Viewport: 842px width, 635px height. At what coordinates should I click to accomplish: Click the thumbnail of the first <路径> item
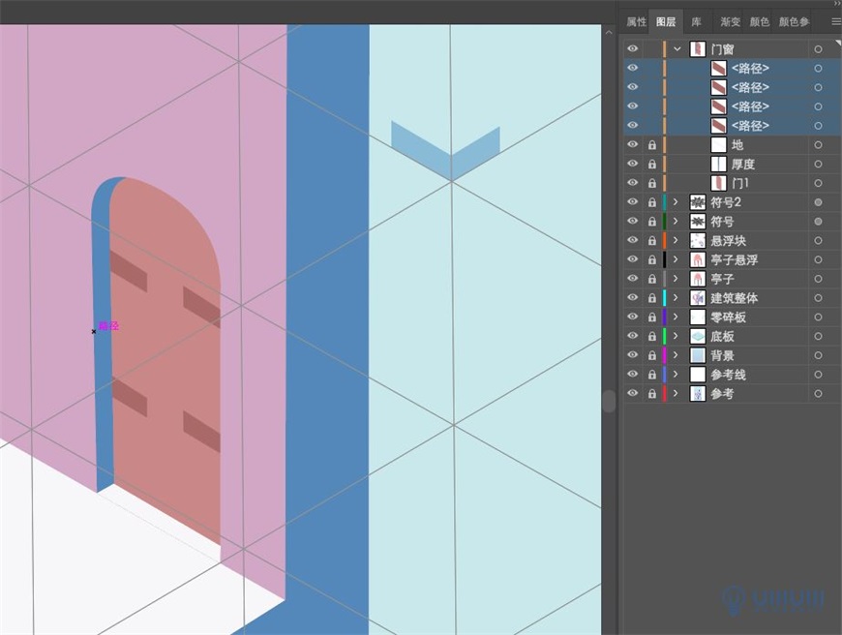click(x=719, y=68)
